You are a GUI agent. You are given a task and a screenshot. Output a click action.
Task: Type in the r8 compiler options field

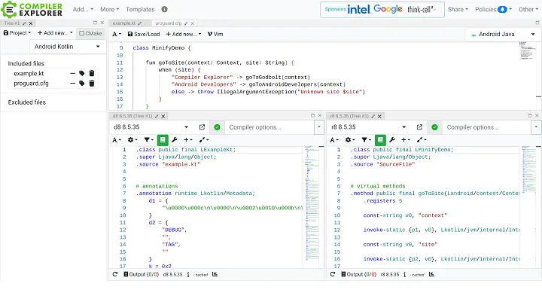[x=483, y=127]
